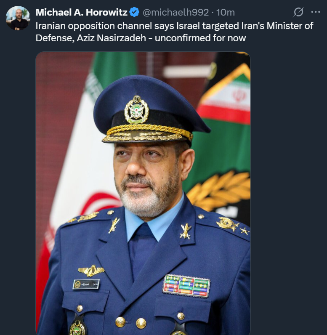Click the officer's blue peaked cap
327x335 pixels.
149,109
